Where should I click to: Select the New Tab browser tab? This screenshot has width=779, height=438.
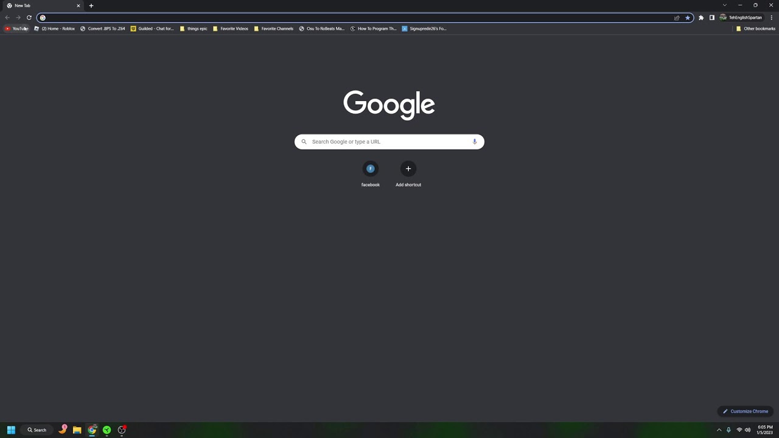pyautogui.click(x=43, y=5)
